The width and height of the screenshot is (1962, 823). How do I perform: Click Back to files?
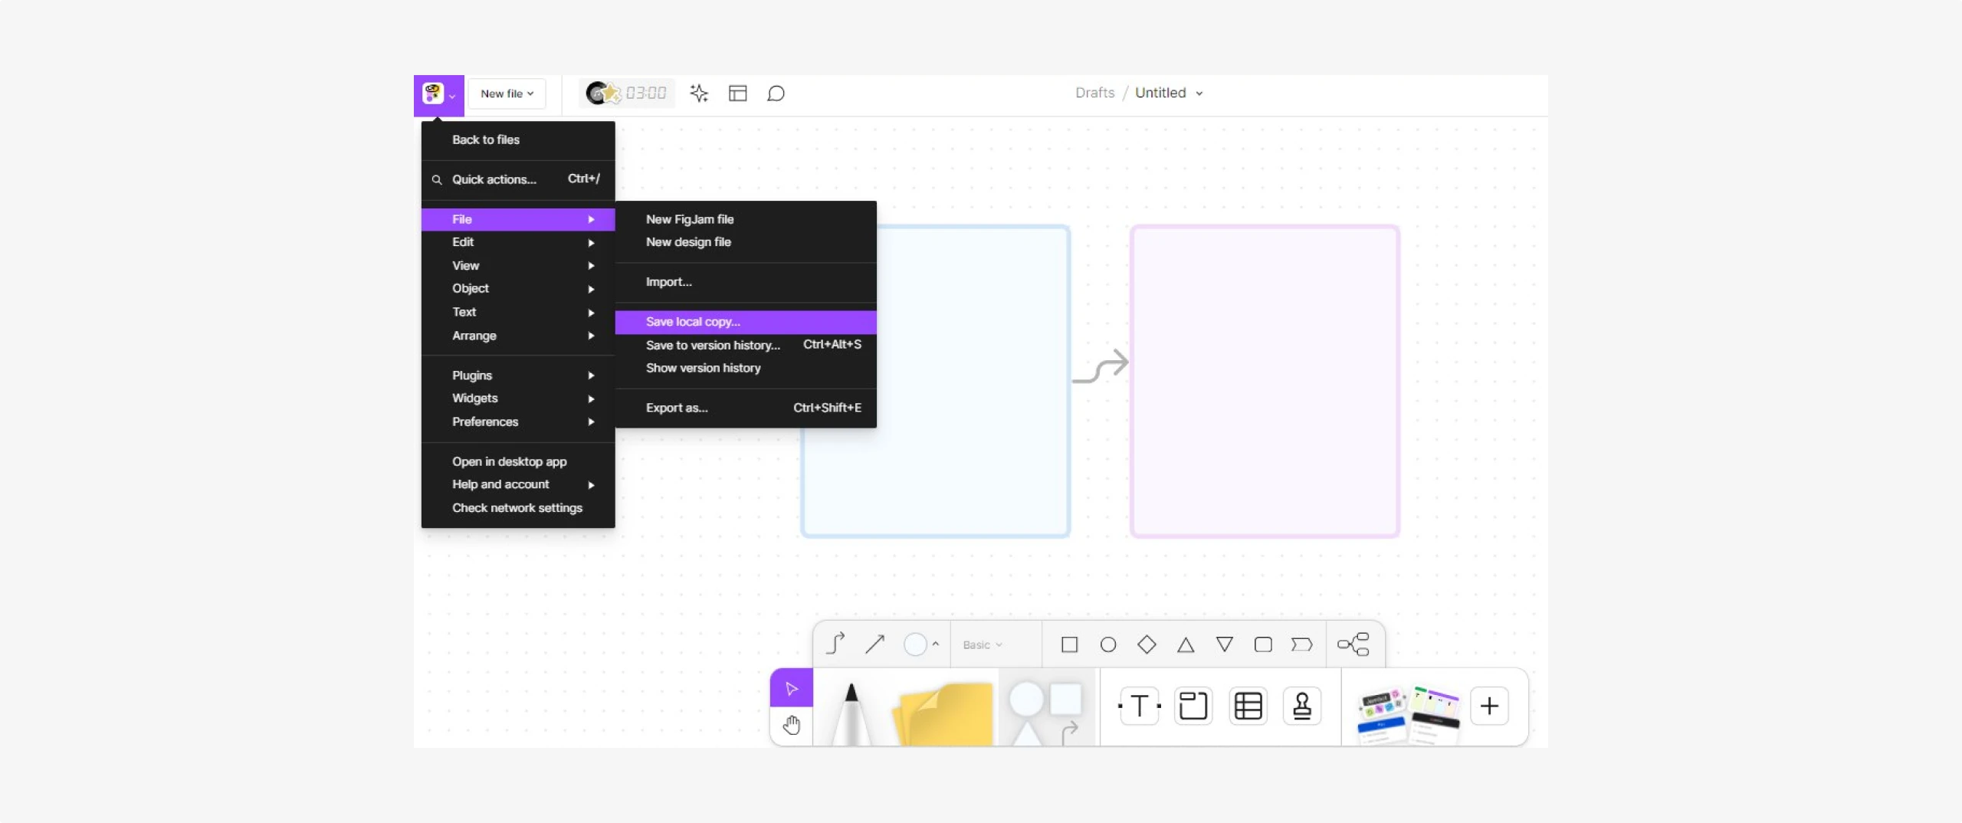[x=518, y=139]
